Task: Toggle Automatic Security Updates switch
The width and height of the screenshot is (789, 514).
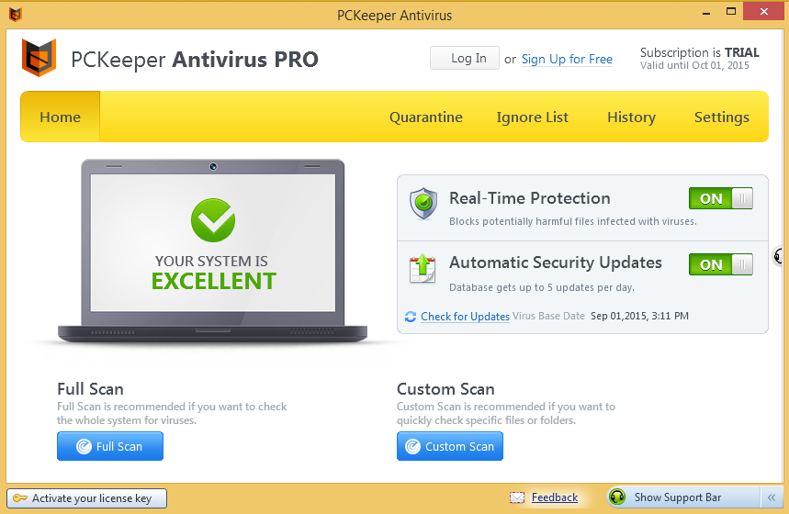Action: [x=720, y=264]
